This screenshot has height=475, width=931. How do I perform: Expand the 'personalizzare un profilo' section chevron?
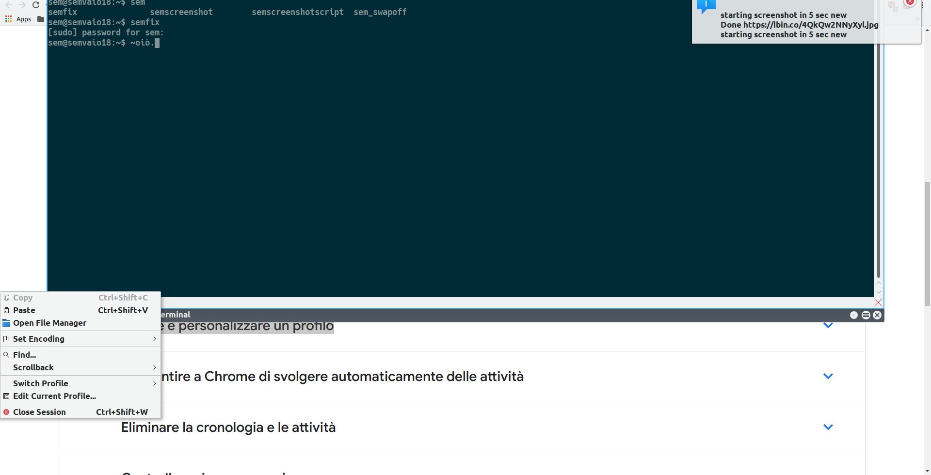[828, 325]
